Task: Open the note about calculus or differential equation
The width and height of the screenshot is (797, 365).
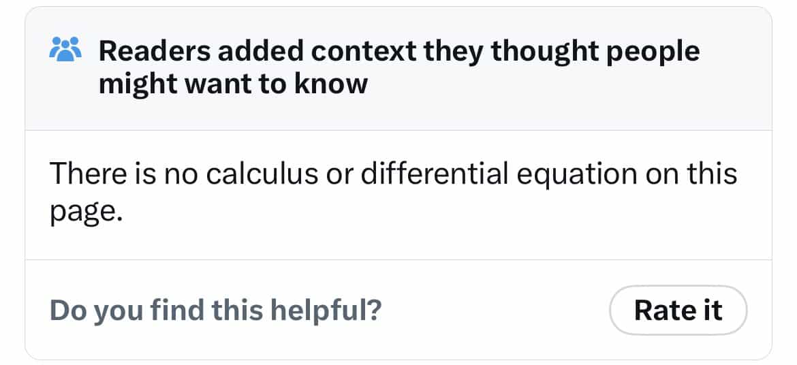Action: 393,193
